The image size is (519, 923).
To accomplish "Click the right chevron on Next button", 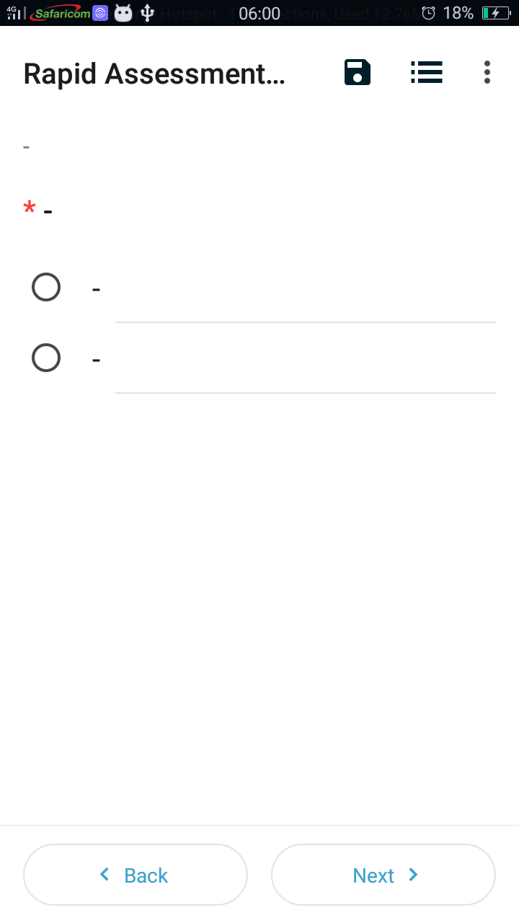I will 414,875.
